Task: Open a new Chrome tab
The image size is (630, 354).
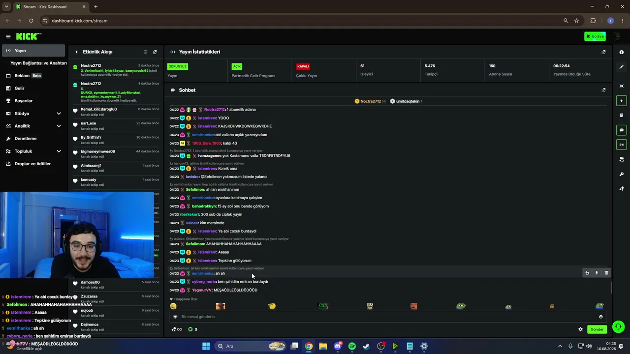Action: (x=95, y=7)
